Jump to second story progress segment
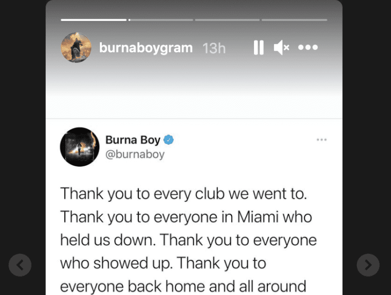 (160, 20)
